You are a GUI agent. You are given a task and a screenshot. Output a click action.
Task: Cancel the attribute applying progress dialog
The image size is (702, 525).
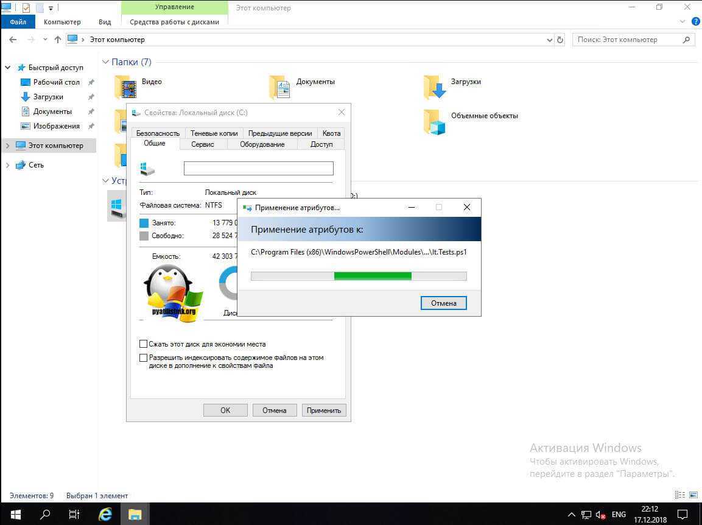pyautogui.click(x=444, y=303)
